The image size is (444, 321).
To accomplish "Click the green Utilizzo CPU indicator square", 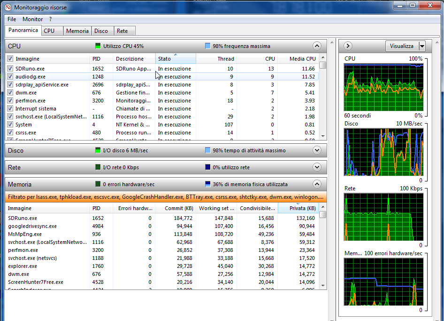I will point(98,46).
